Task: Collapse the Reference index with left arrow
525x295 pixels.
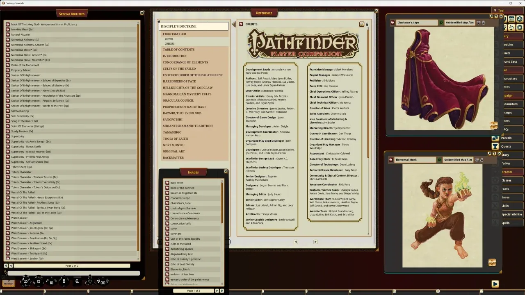Action: click(x=234, y=25)
